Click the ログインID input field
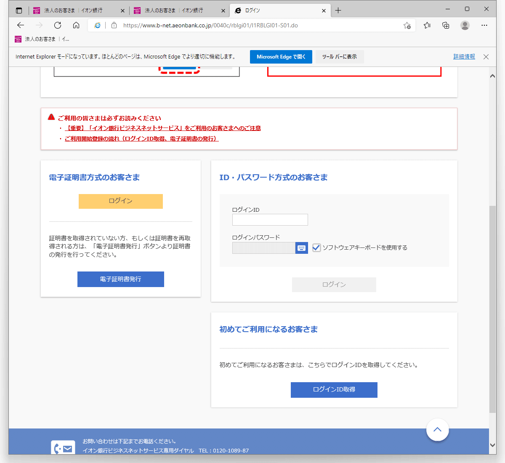Image resolution: width=505 pixels, height=463 pixels. pyautogui.click(x=270, y=220)
